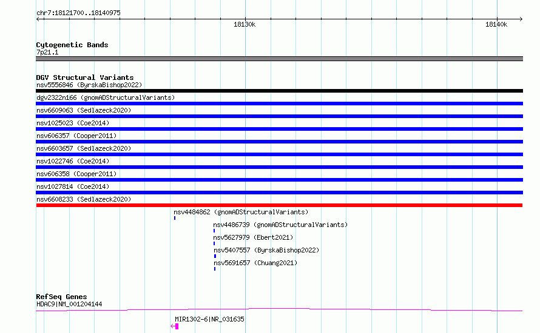Select the black nsv5556846 variant bar
This screenshot has width=540, height=333.
coord(279,91)
